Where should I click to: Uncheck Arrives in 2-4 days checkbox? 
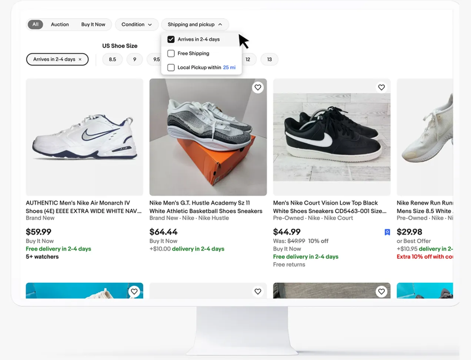171,39
